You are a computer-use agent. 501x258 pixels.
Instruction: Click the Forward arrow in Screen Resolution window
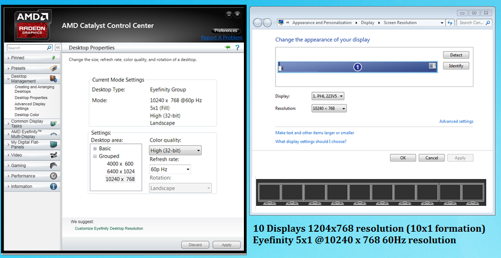pyautogui.click(x=268, y=23)
